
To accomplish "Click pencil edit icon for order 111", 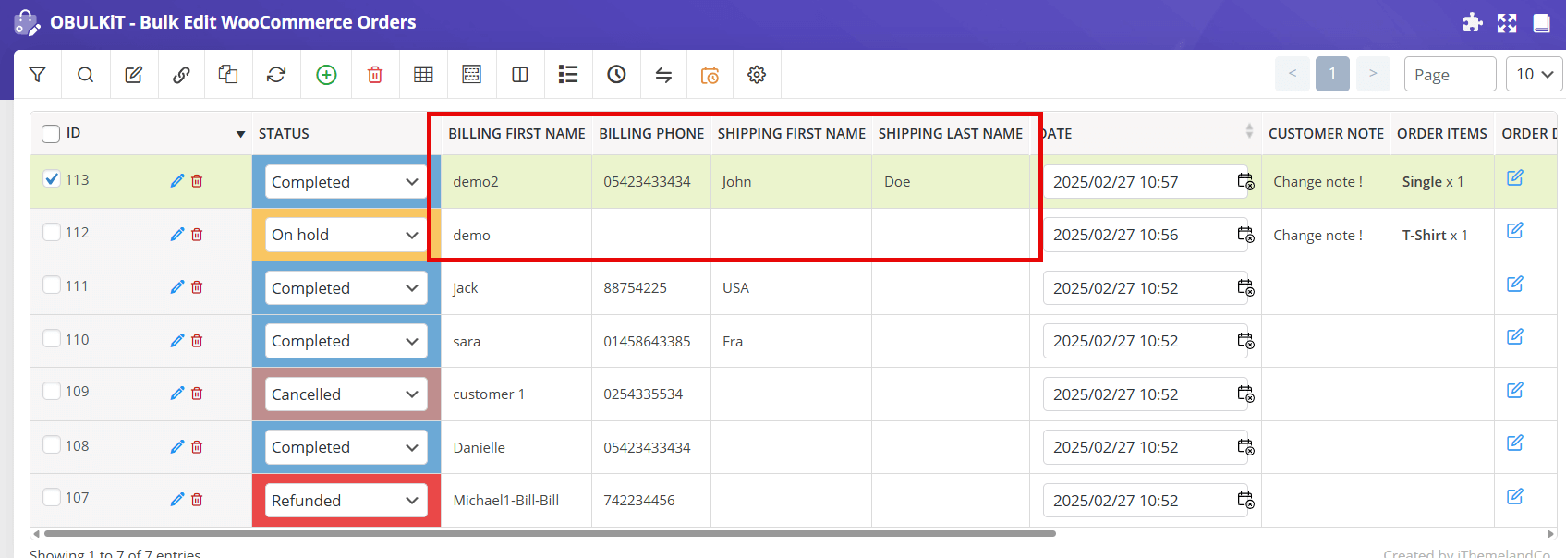I will point(177,287).
